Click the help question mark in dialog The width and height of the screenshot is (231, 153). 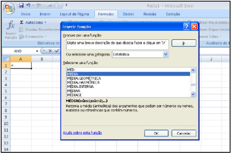pos(186,27)
